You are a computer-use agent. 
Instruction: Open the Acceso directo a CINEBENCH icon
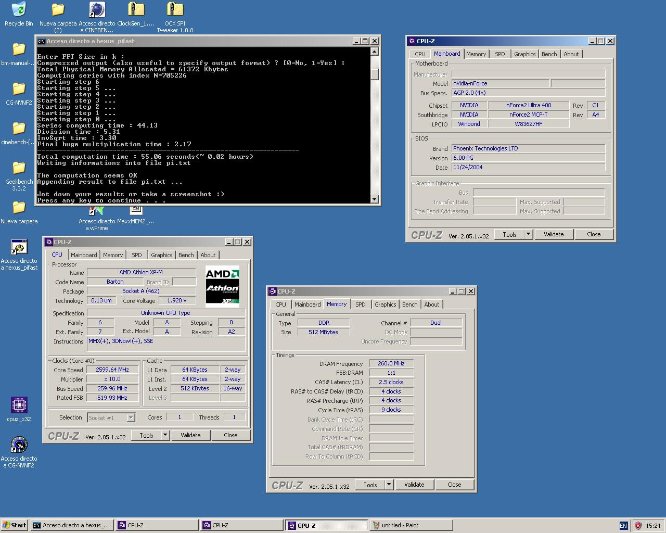pos(97,10)
